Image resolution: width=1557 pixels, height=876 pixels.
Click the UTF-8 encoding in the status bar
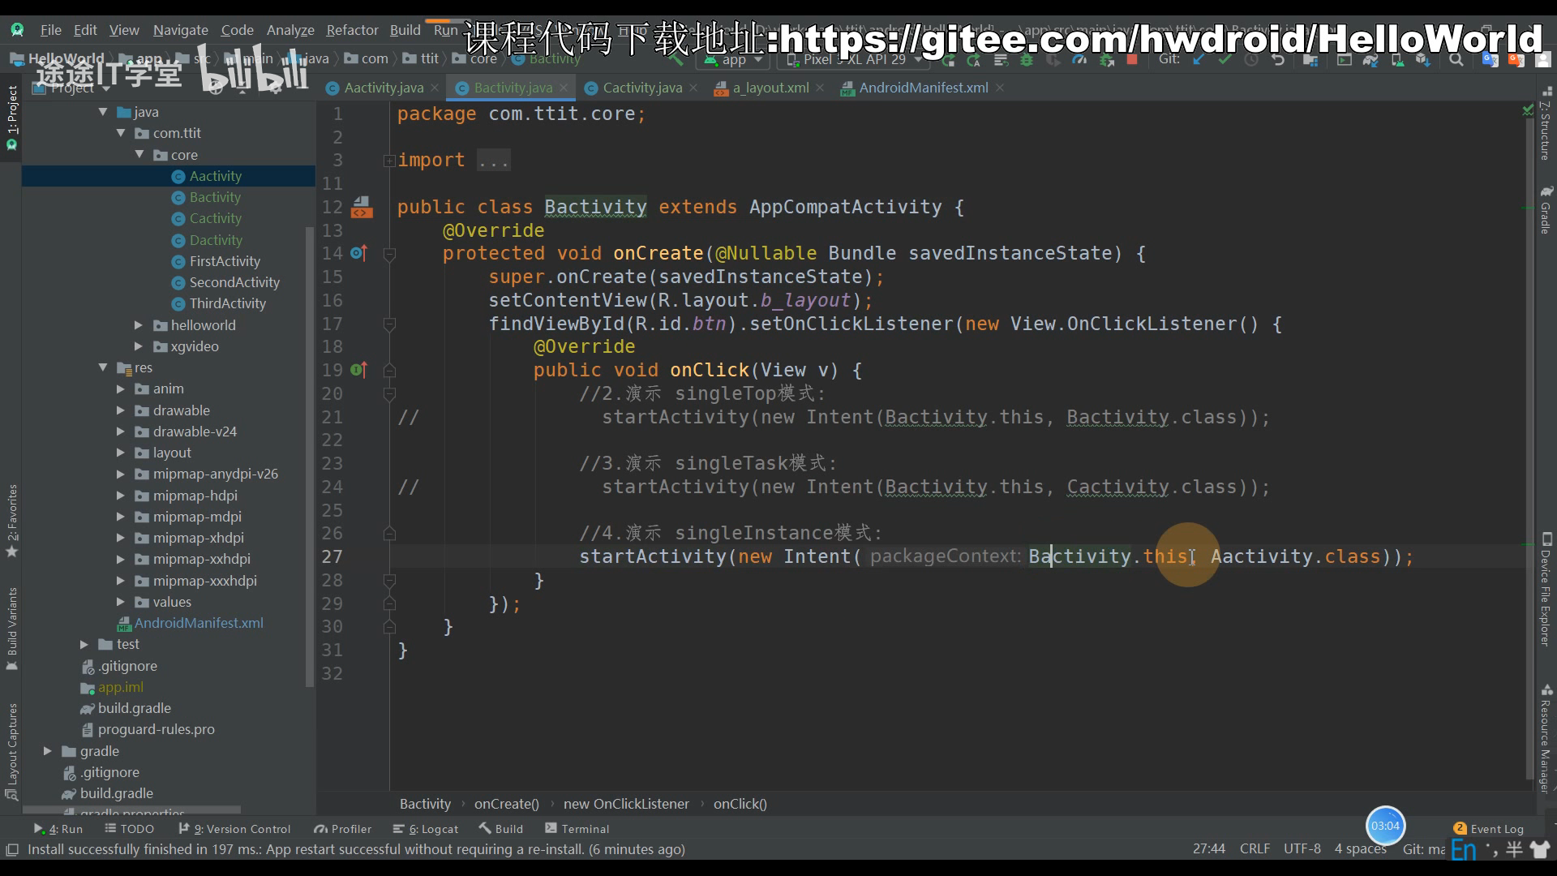(x=1302, y=849)
